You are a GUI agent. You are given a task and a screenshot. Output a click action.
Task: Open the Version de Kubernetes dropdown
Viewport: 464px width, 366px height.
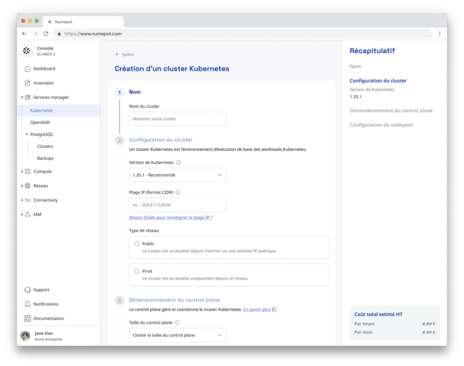click(x=178, y=175)
